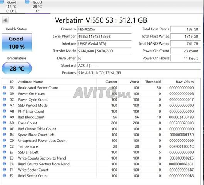Click status icon for SSD Protect Mode
204x185 pixels.
click(4, 105)
